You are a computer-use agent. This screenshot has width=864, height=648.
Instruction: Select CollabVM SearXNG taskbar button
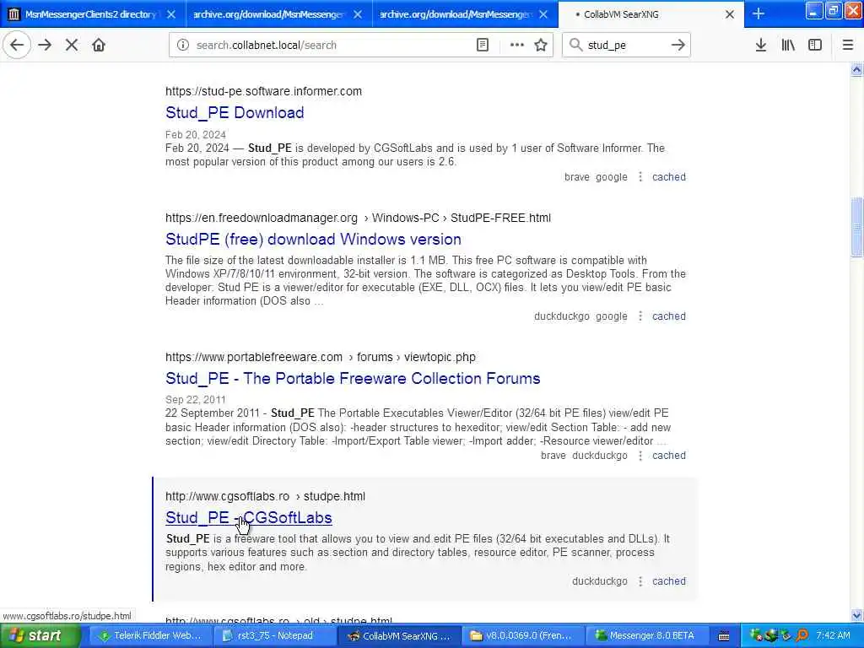pyautogui.click(x=399, y=636)
